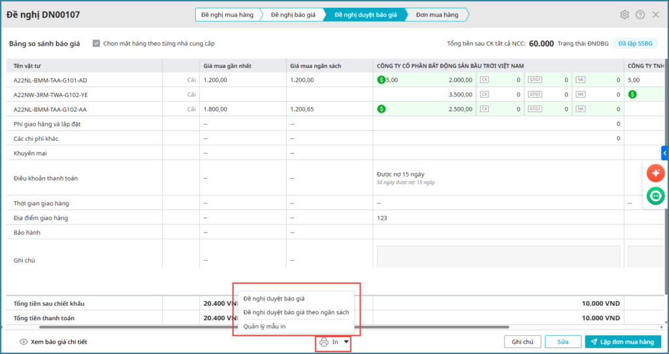Close the DN00107 proposal dialog
669x354 pixels.
(656, 15)
